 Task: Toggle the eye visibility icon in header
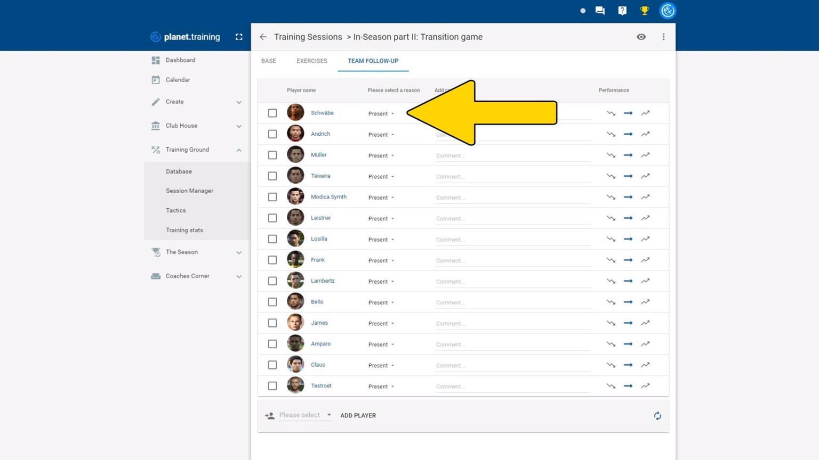(x=641, y=37)
